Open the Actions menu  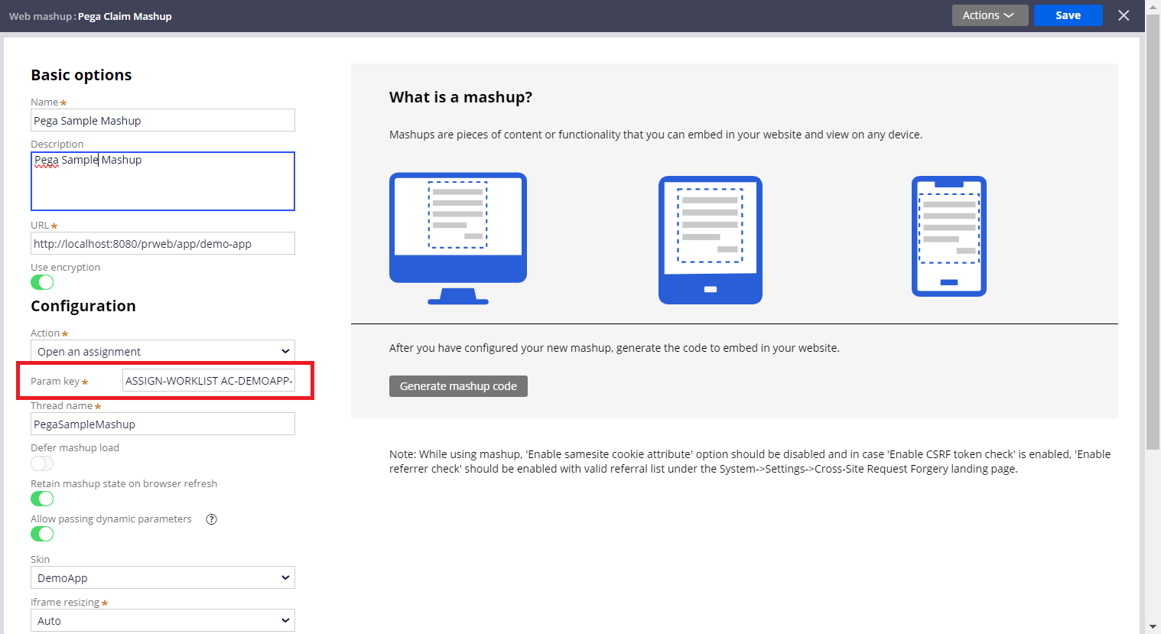pos(990,15)
